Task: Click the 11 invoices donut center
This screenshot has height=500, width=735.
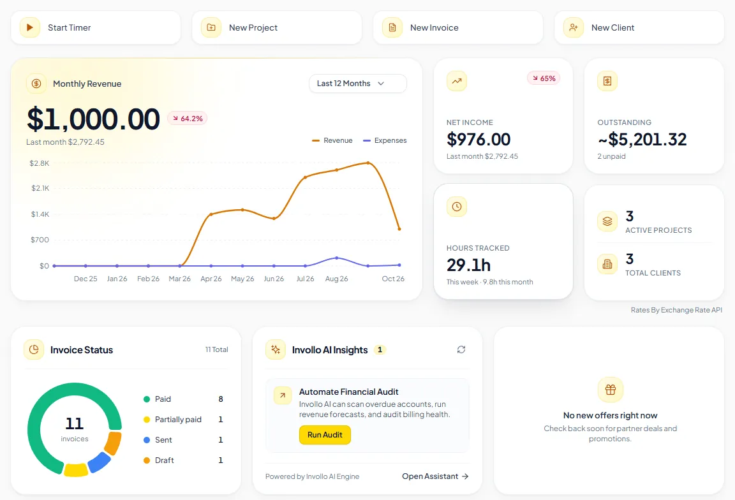Action: tap(75, 429)
